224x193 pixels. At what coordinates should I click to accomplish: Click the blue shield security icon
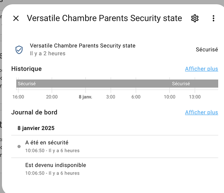[x=19, y=50]
